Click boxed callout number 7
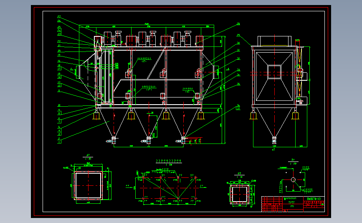 (x=59, y=121)
